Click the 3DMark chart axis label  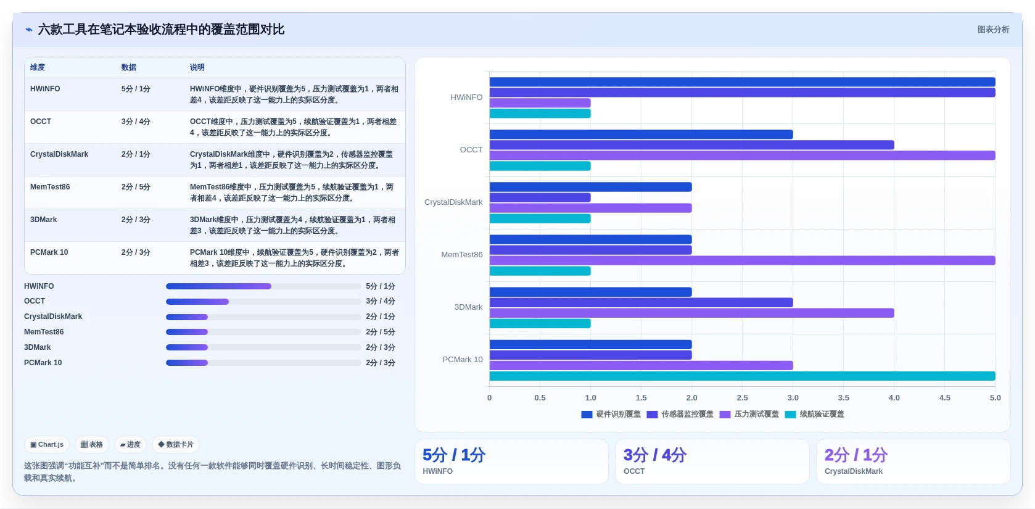pos(469,307)
